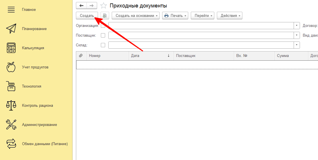Click the scales Контроль рациона icon

(x=11, y=105)
